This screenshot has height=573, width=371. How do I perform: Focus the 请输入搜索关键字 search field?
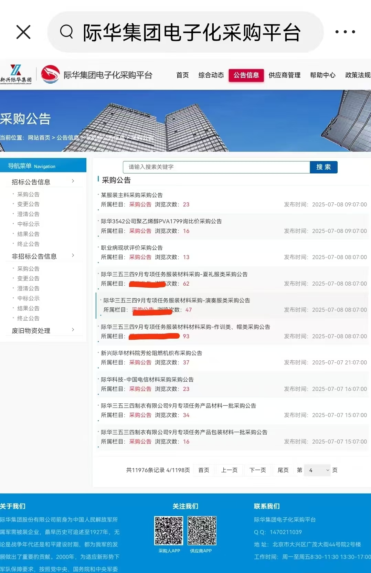tap(216, 167)
